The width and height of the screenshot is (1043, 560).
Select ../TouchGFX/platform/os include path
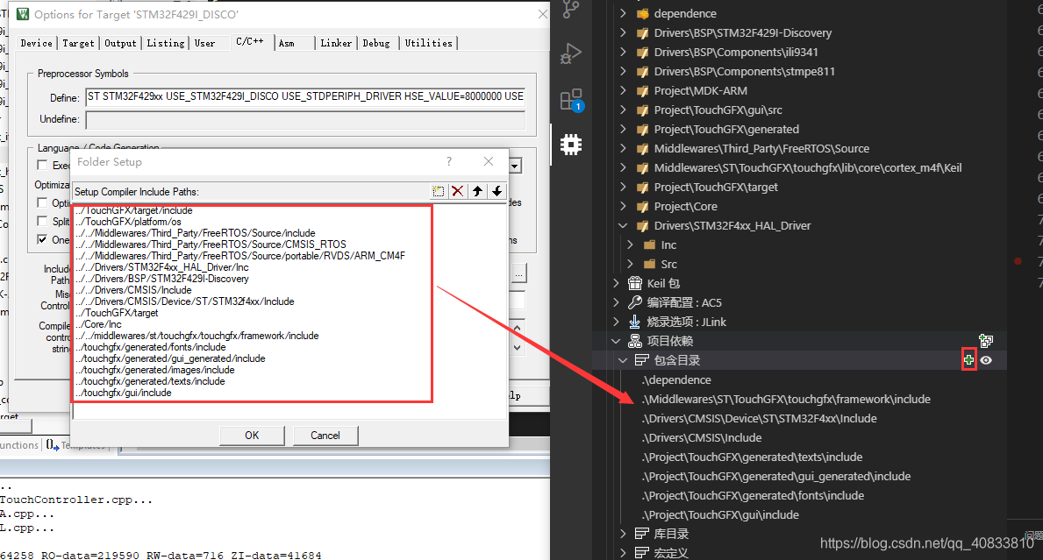128,222
